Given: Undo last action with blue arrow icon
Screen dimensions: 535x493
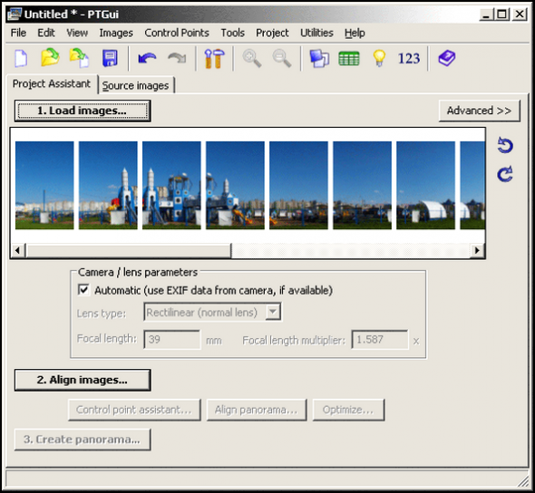Looking at the screenshot, I should click(x=147, y=58).
